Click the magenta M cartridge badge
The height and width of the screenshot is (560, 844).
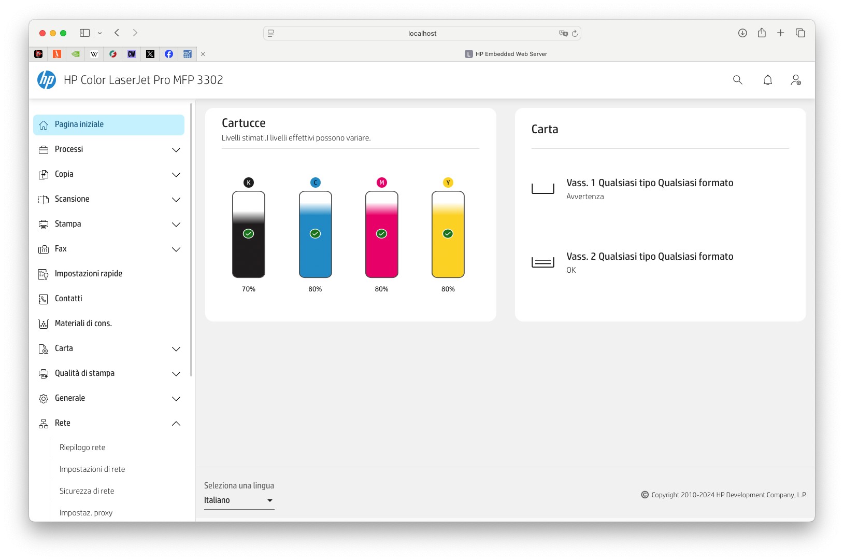click(382, 183)
